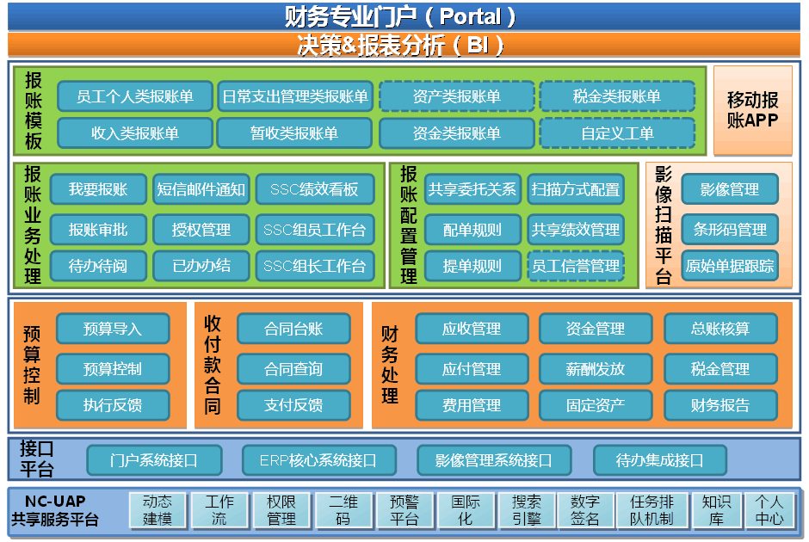Click the 影像管理 module icon
The image size is (809, 542).
click(729, 188)
